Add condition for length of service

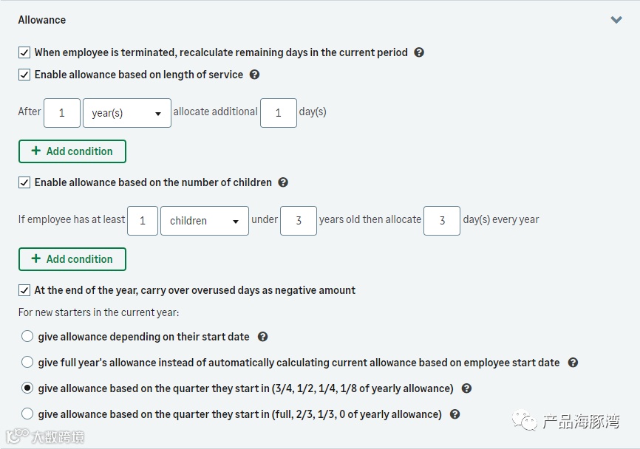click(x=72, y=151)
